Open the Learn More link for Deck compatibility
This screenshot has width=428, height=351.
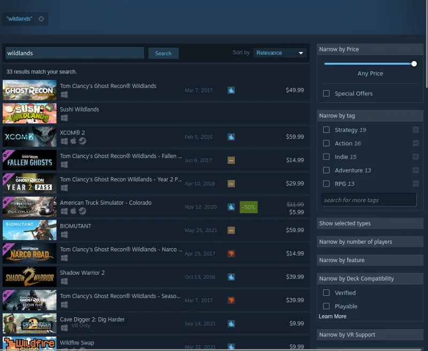point(332,316)
